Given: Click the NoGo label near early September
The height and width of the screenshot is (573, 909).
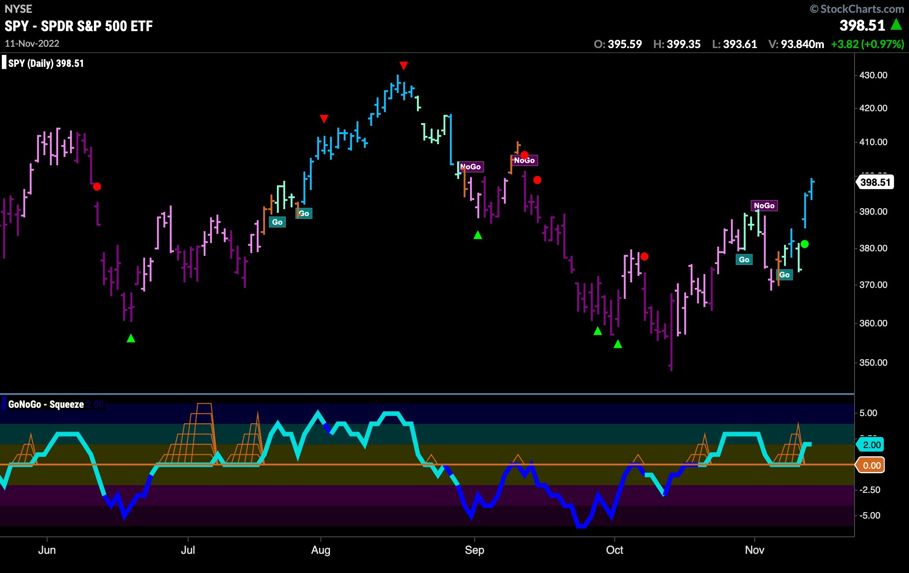Looking at the screenshot, I should click(x=471, y=167).
